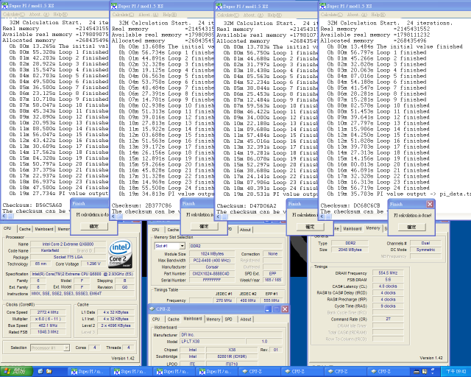Click the title icon of the Super PI window with checksum 2B377C86
Viewport: 471px width, 377px height.
(114, 6)
